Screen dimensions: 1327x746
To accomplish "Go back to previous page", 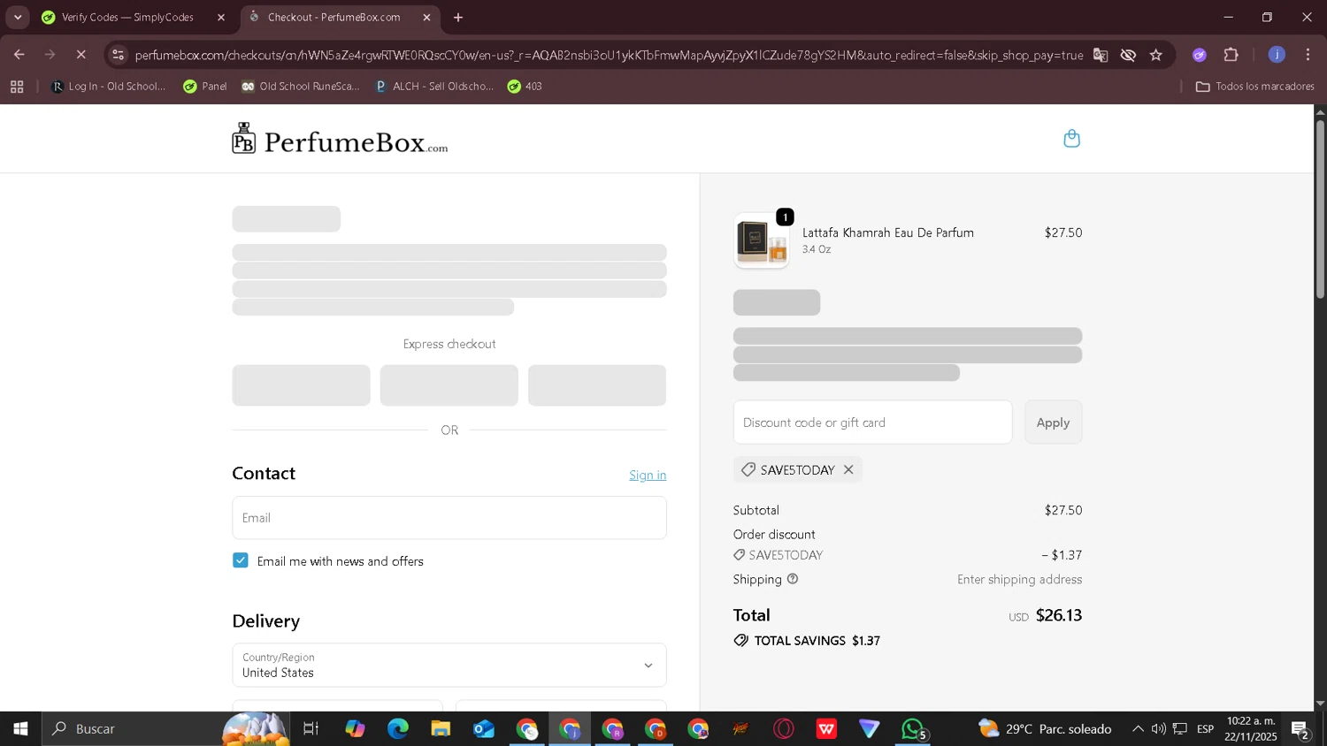I will 19,55.
